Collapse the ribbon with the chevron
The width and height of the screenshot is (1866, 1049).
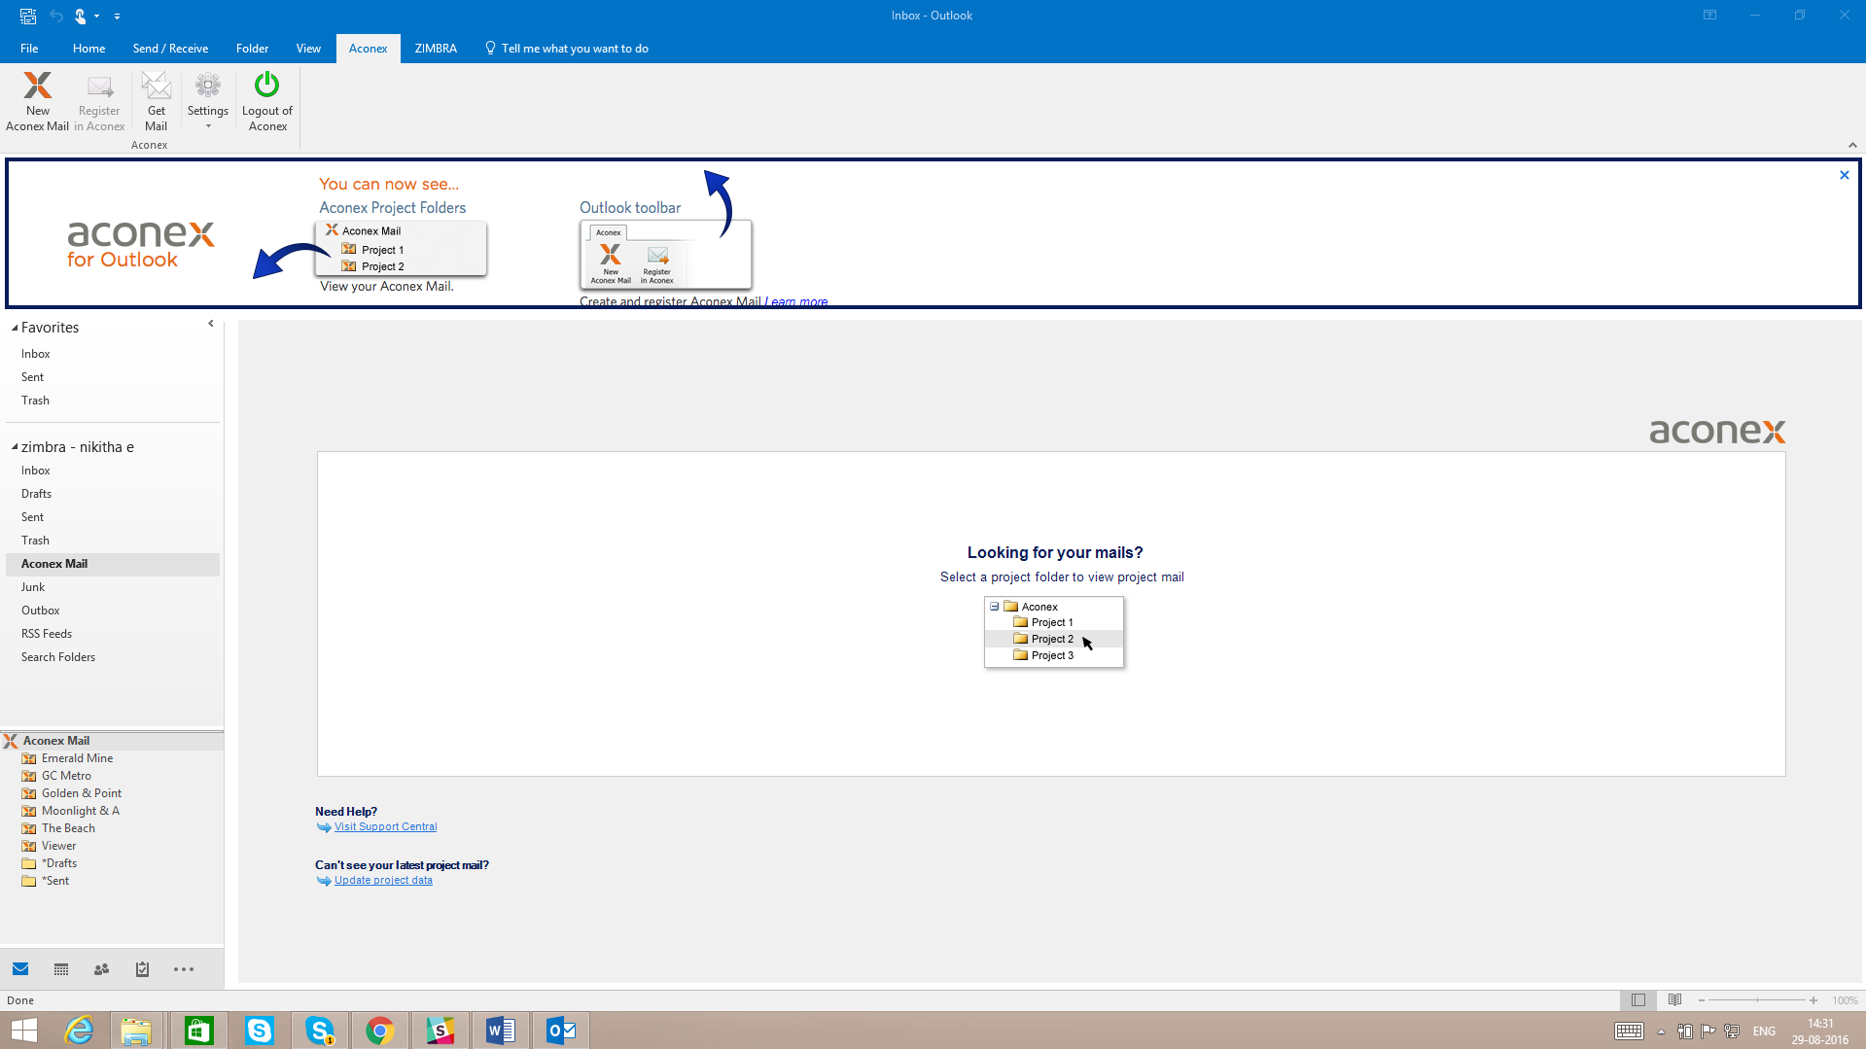click(1852, 145)
